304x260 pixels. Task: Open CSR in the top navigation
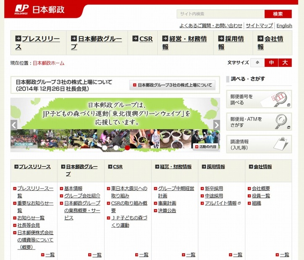[142, 39]
